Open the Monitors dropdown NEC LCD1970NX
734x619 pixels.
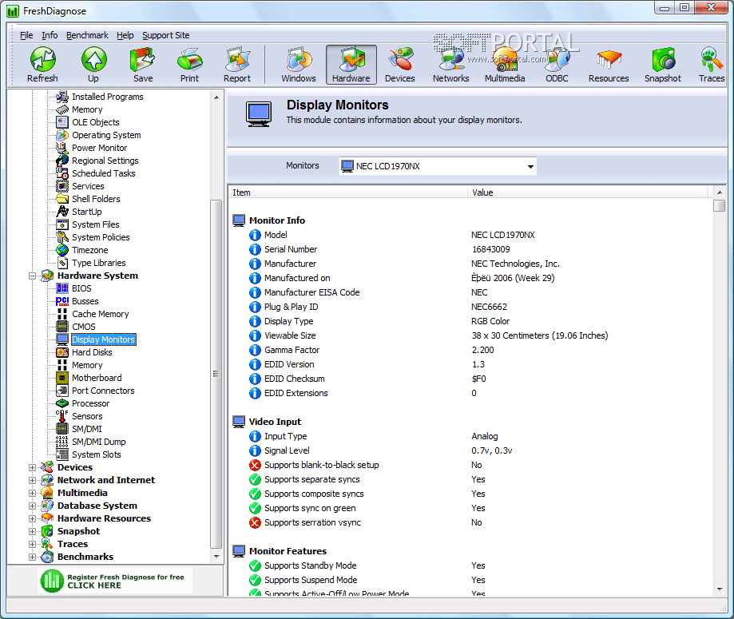click(x=438, y=166)
